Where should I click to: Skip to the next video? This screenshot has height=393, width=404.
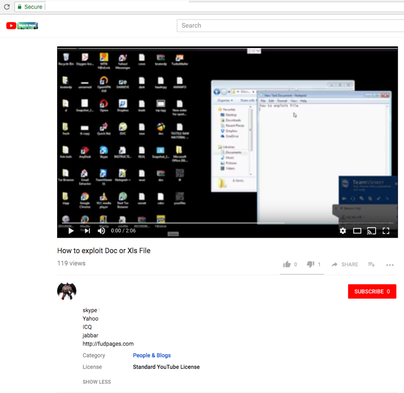click(87, 231)
